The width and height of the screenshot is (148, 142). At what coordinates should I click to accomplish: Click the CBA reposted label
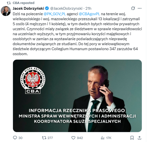23,3
